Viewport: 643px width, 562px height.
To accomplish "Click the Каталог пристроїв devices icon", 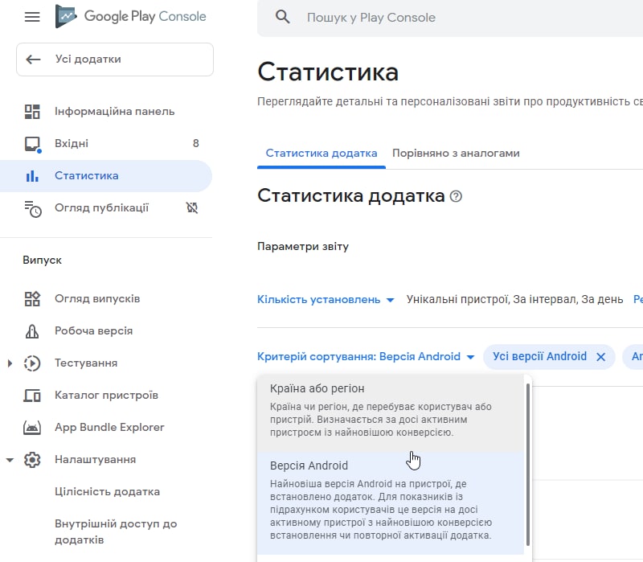I will tap(32, 396).
